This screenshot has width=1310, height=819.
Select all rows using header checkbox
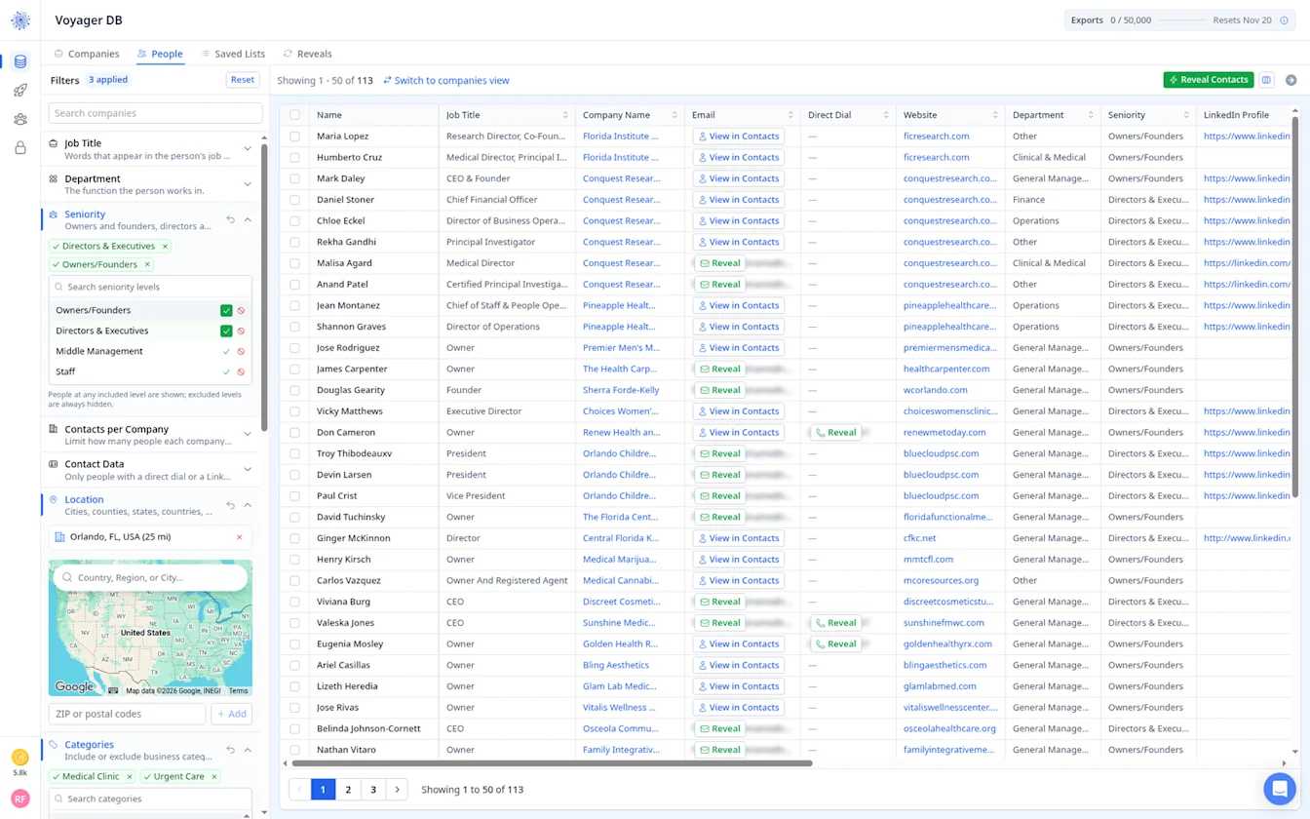pyautogui.click(x=294, y=115)
